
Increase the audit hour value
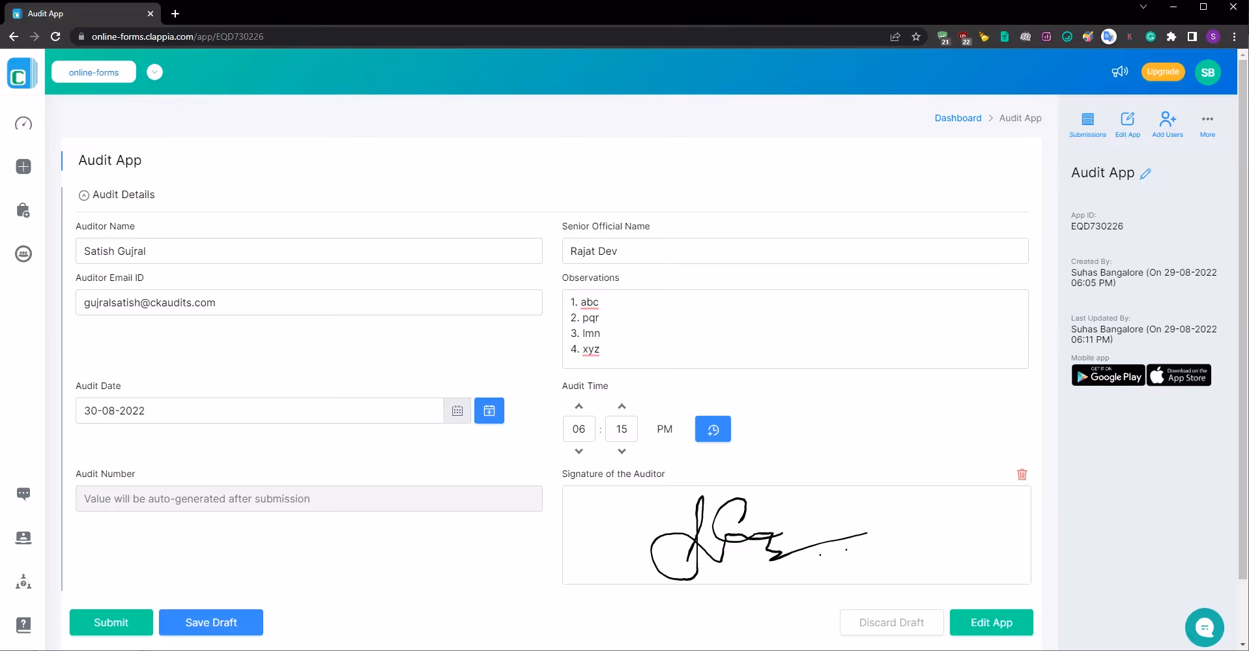coord(579,406)
